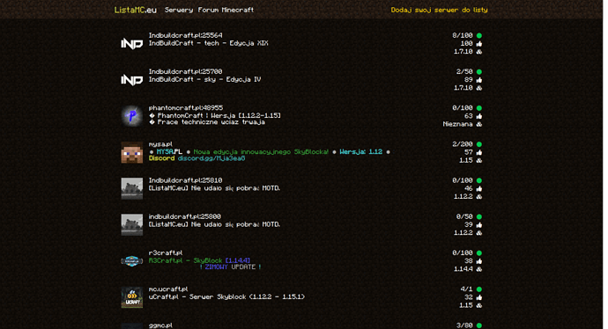Screen dimensions: 608x329
Task: Click version icon beside 1.15 of mysa.pl
Action: [479, 160]
